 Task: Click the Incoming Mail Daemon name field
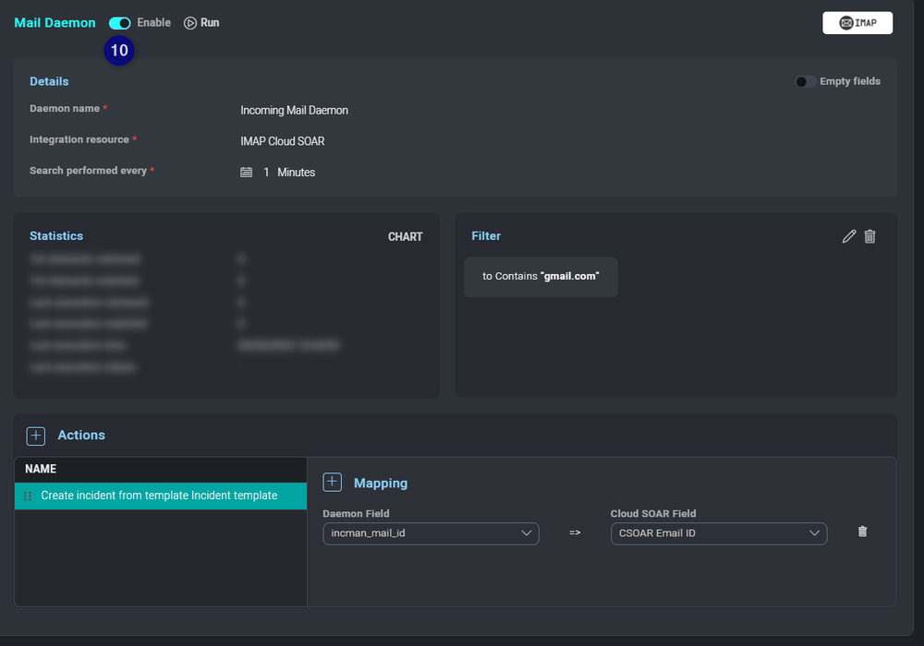point(294,111)
